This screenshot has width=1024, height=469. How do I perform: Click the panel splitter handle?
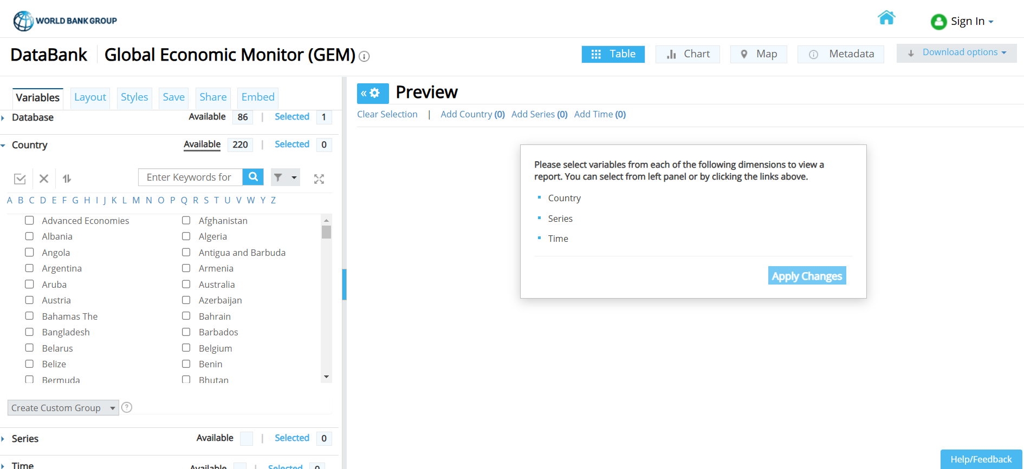(344, 285)
